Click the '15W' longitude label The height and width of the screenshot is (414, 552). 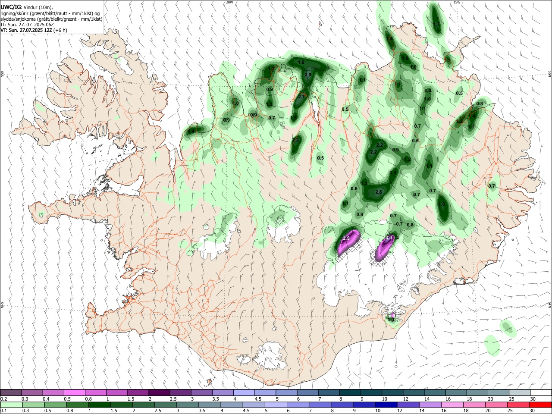[x=457, y=2]
